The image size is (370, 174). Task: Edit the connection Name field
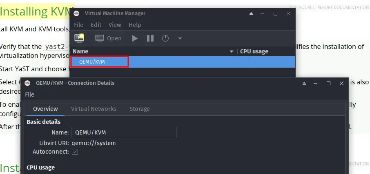tap(124, 132)
